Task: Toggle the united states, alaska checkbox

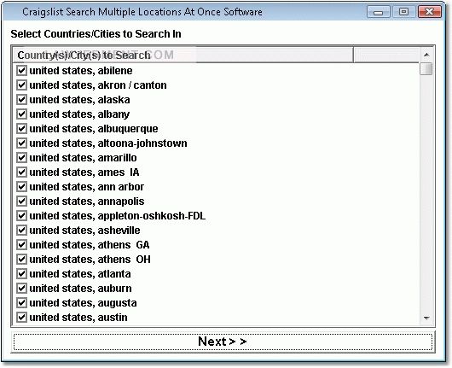Action: (21, 100)
